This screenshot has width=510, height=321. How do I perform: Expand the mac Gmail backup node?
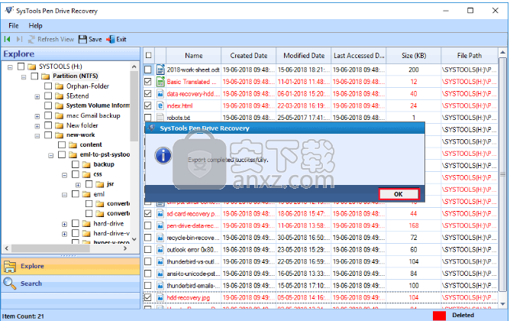(x=37, y=116)
